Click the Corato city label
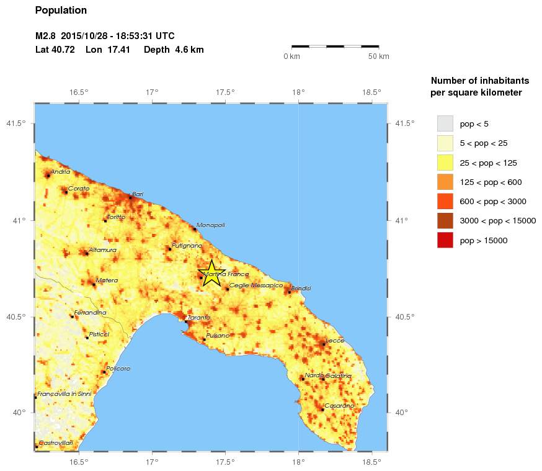 pyautogui.click(x=79, y=189)
